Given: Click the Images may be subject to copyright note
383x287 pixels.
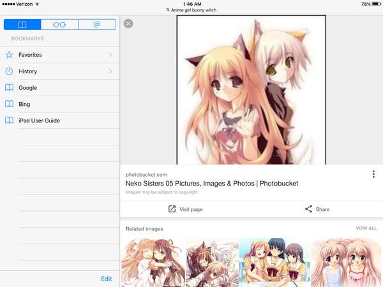Looking at the screenshot, I should pos(162,193).
